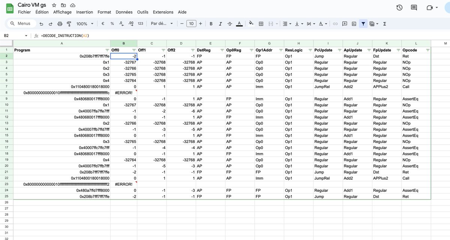This screenshot has width=450, height=240.
Task: Open text wrapping dropdown
Action: pos(311,24)
